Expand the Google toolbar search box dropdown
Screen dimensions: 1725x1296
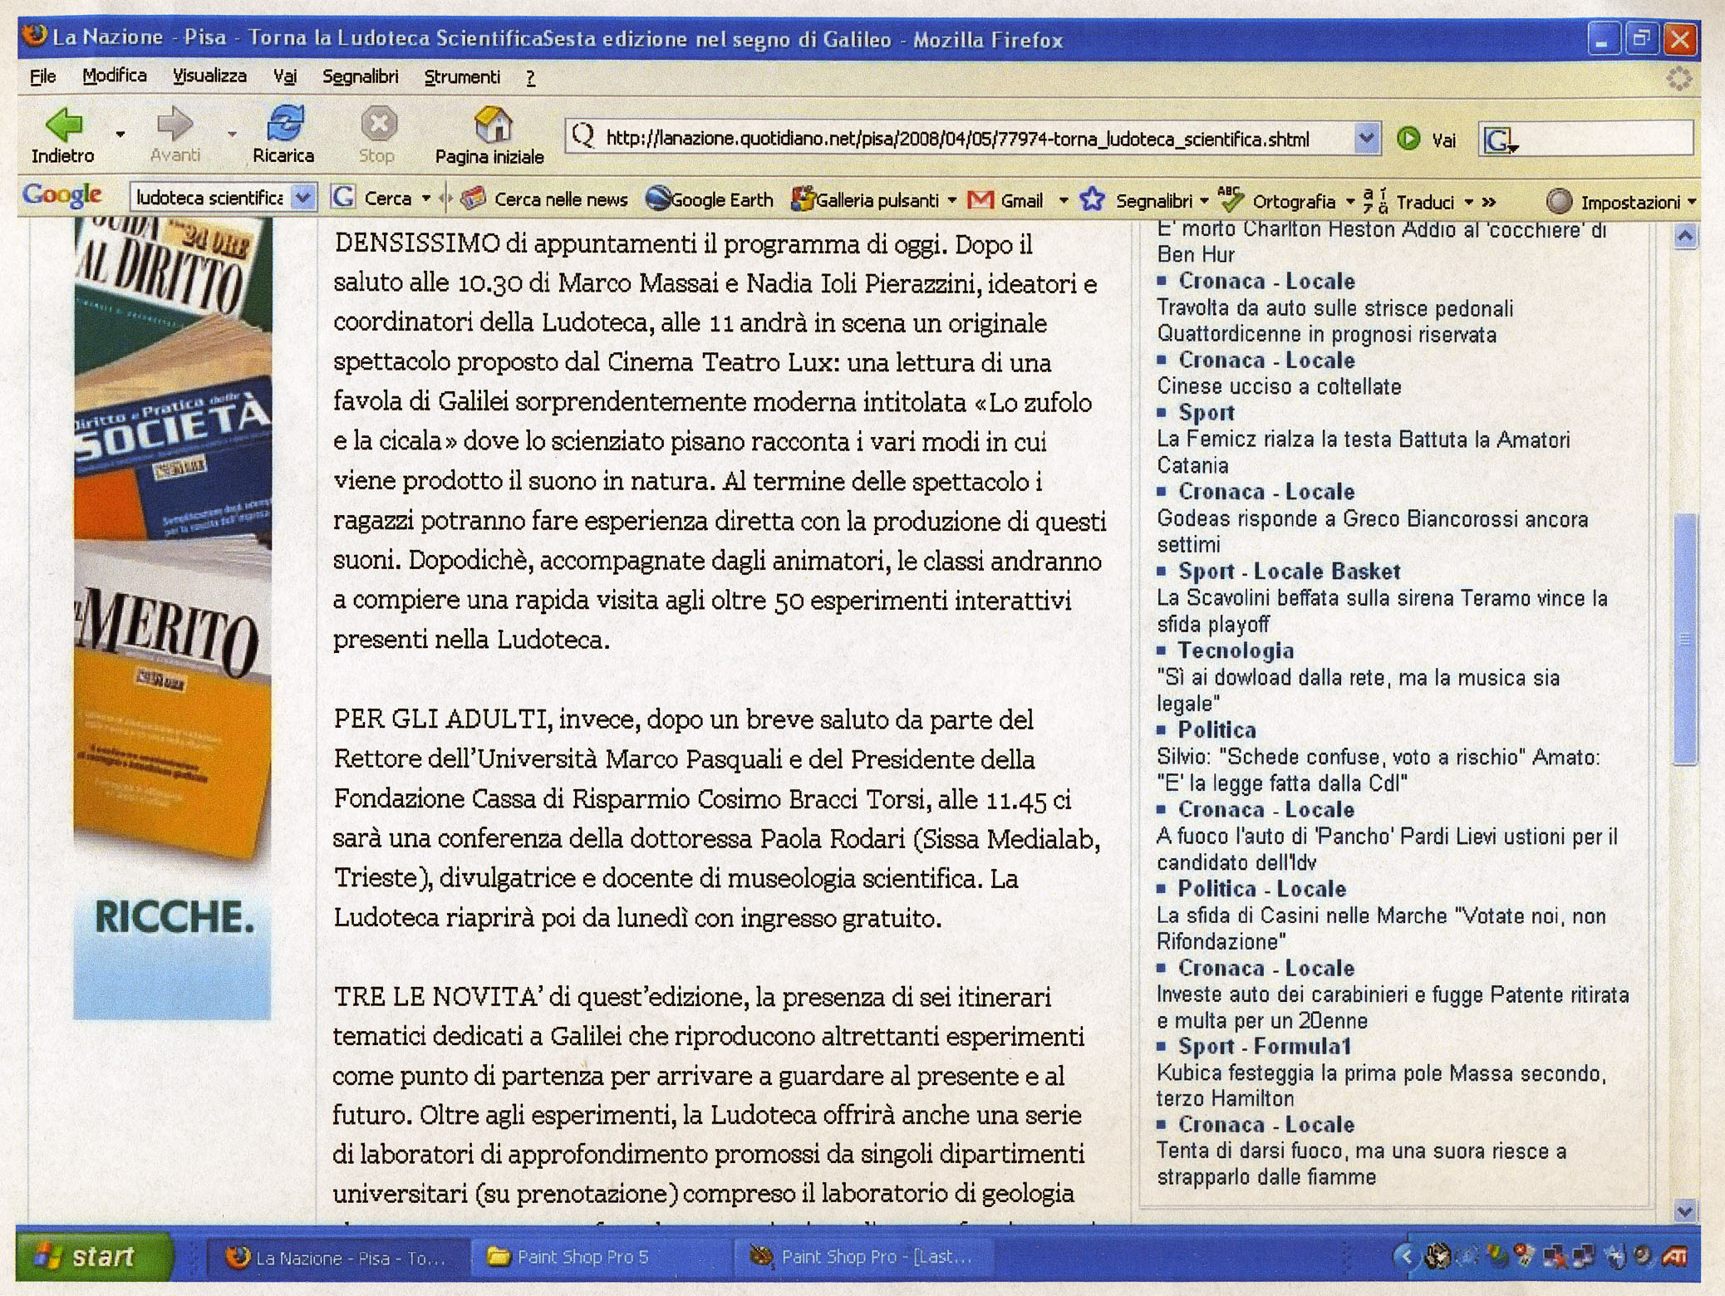(x=303, y=198)
